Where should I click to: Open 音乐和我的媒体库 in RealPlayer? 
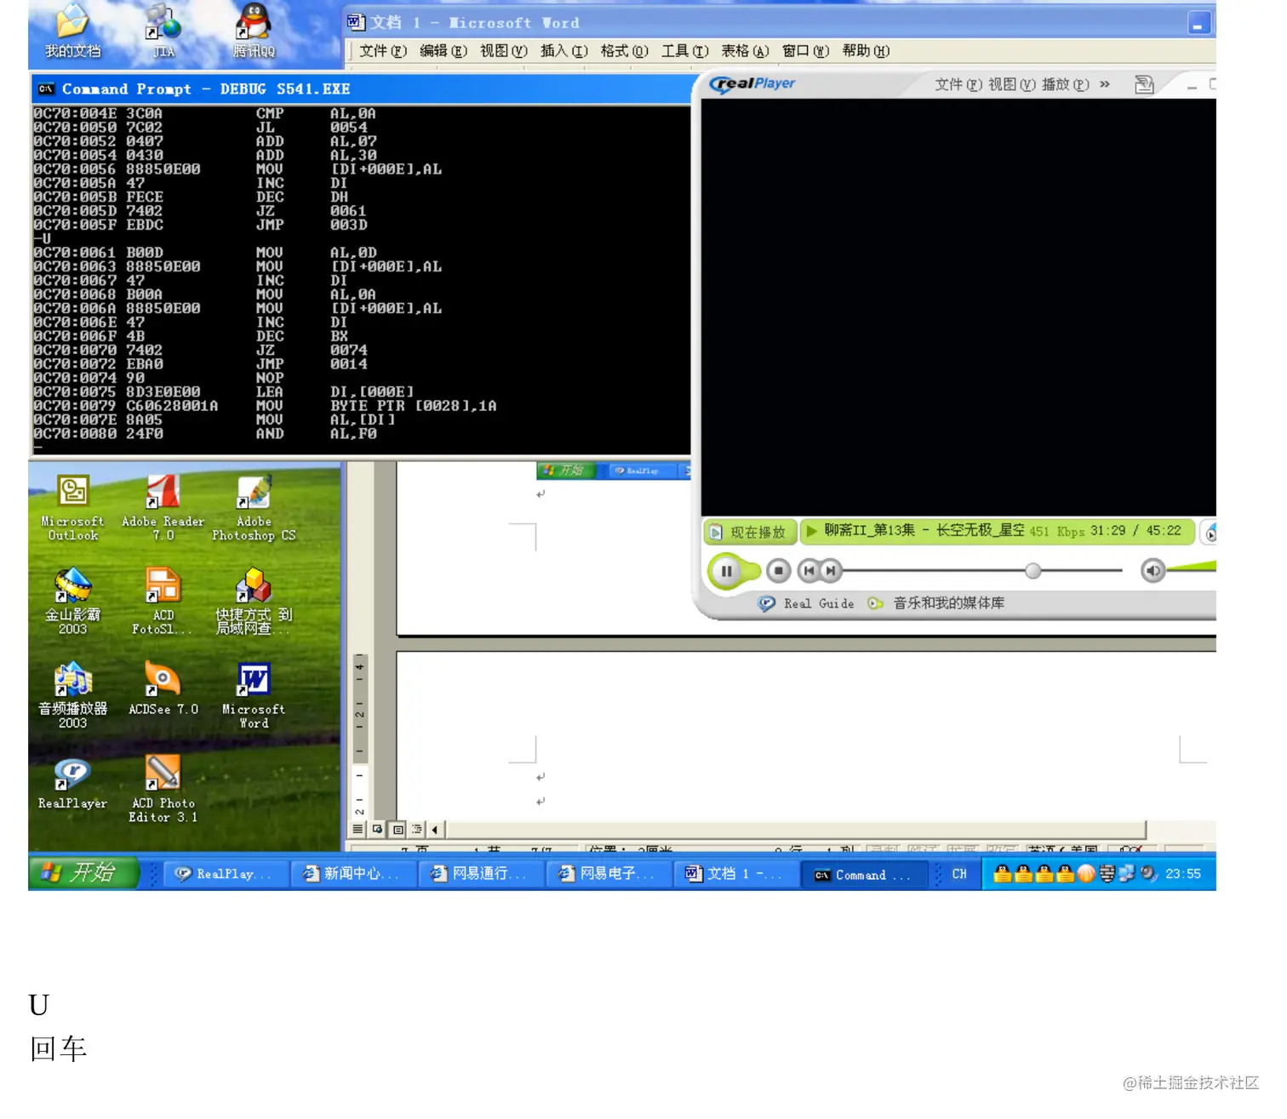pyautogui.click(x=936, y=603)
